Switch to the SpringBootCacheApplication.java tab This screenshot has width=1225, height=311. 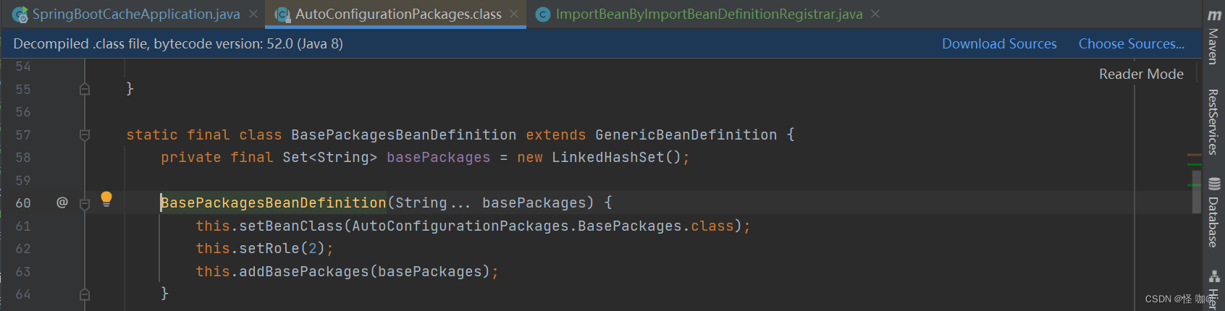(136, 14)
